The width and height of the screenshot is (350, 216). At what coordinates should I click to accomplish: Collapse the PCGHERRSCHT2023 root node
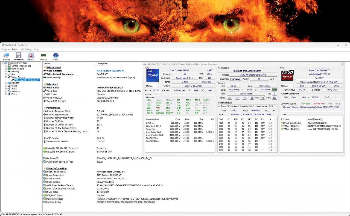click(3, 63)
